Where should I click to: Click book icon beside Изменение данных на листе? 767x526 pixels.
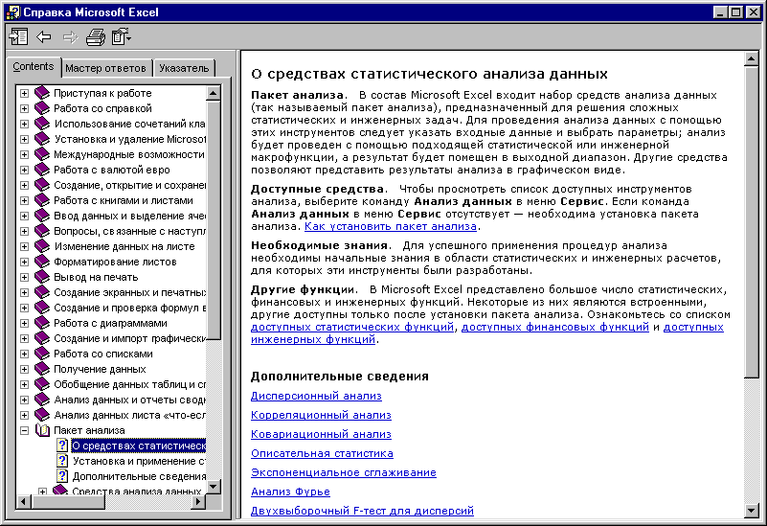tap(42, 246)
